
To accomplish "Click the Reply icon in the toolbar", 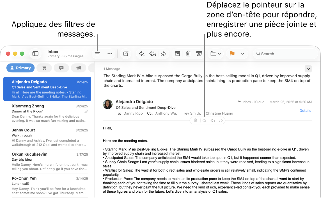I will tap(141, 54).
